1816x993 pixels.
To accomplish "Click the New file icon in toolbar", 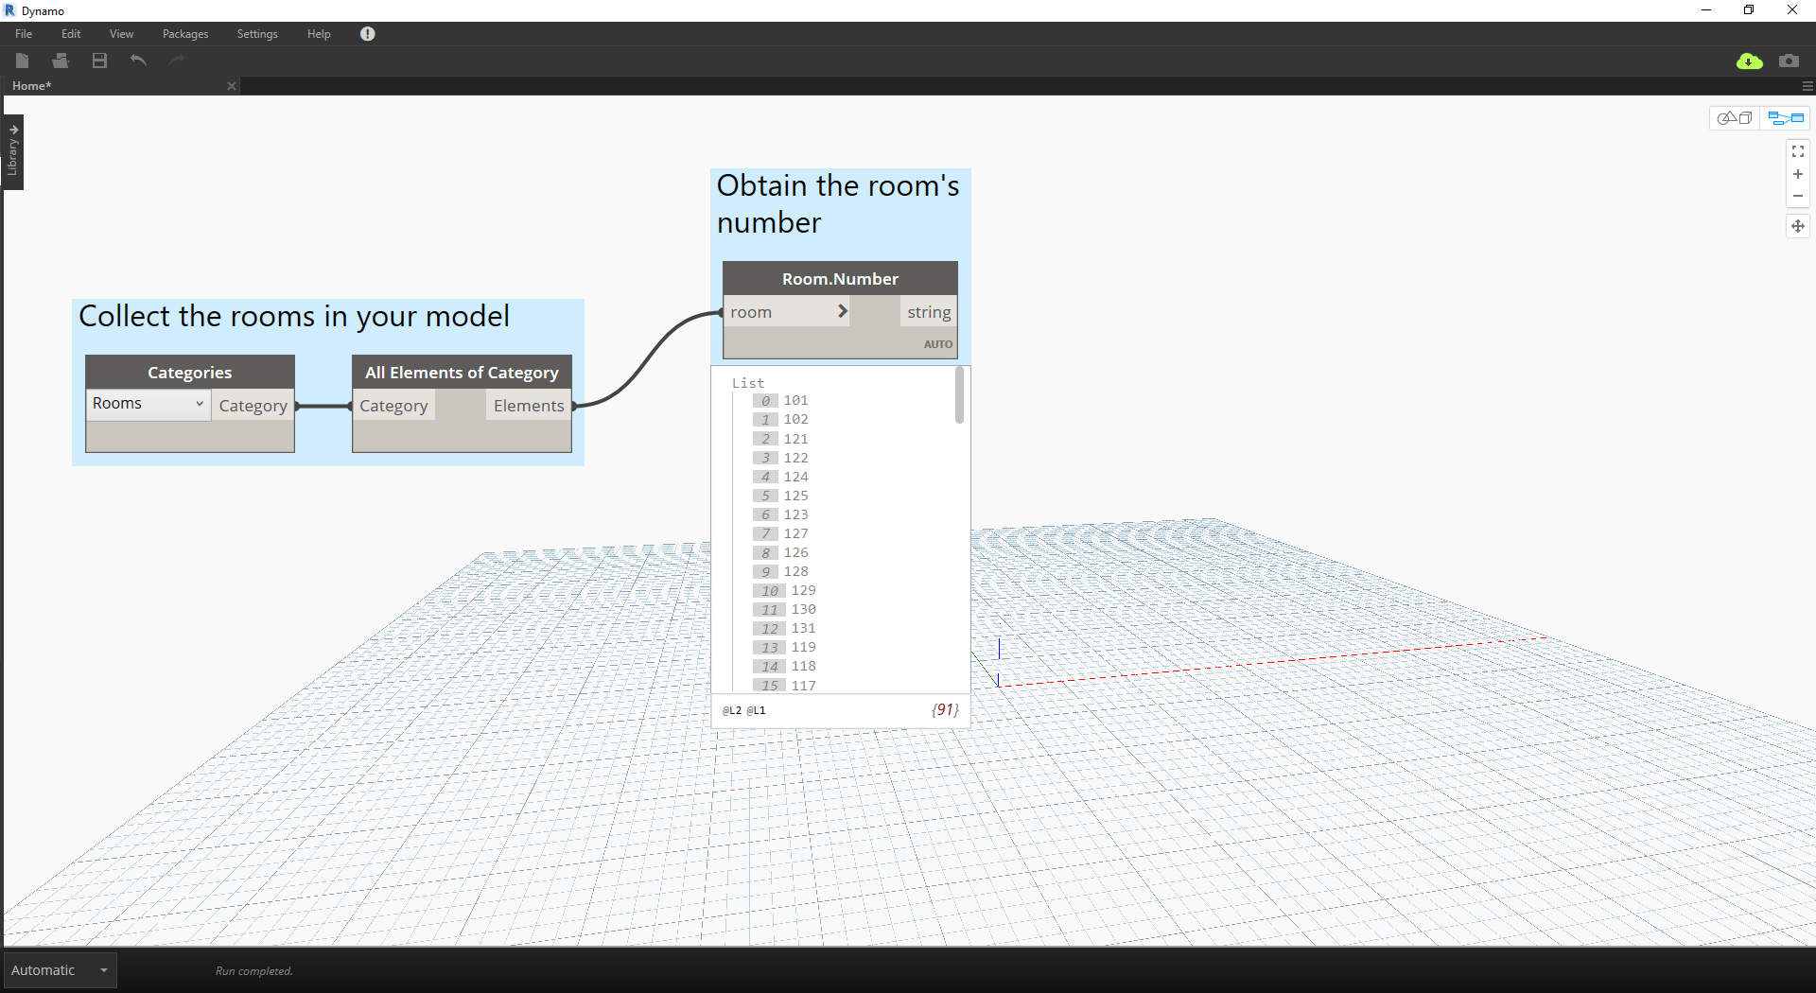I will point(23,61).
